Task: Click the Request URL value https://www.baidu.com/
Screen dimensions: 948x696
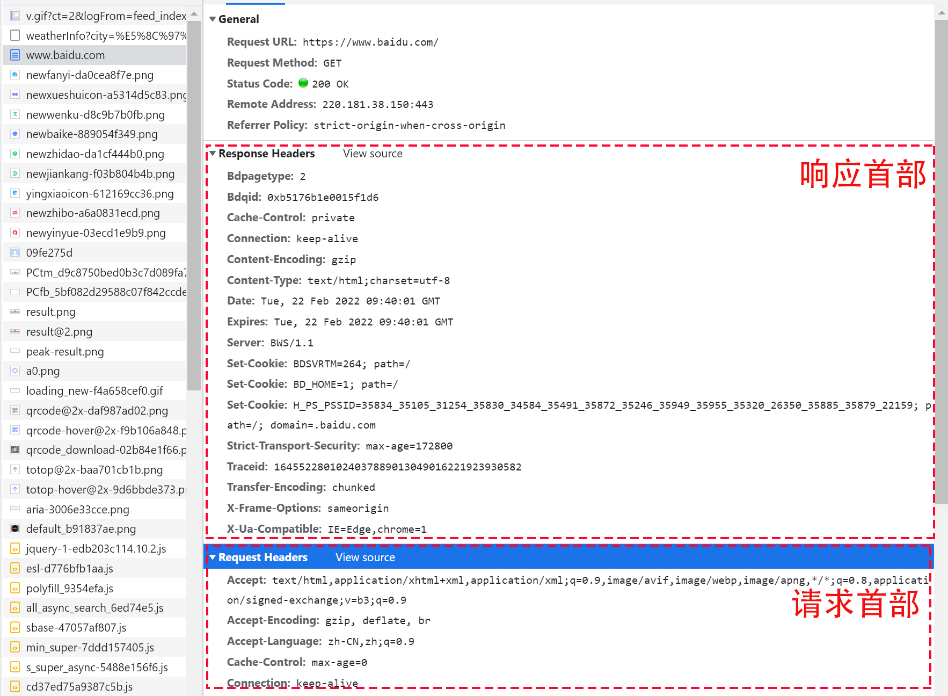Action: [370, 42]
